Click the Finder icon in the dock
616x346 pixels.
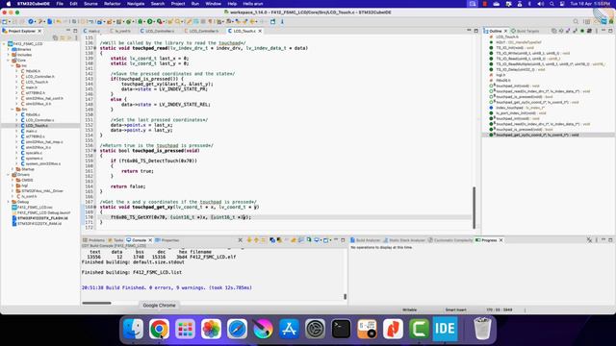(x=133, y=329)
